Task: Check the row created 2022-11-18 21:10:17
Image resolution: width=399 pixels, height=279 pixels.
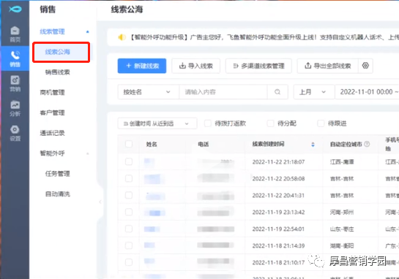Action: coord(129,262)
